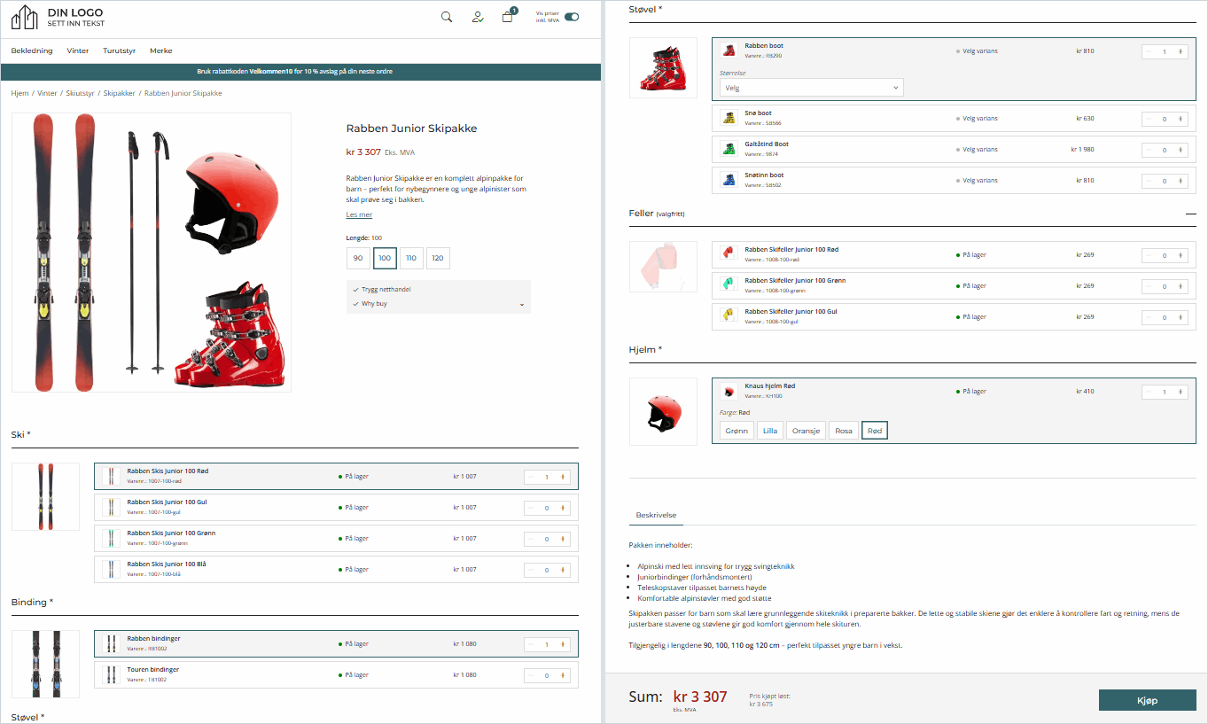This screenshot has width=1208, height=724.
Task: Click the DIN LOGO building icon
Action: point(25,17)
